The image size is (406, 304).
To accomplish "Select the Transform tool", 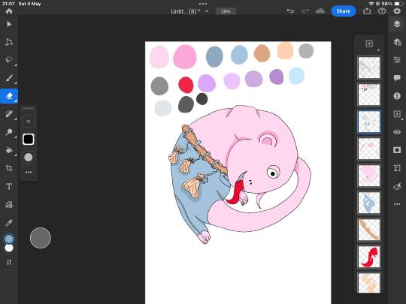I will click(9, 42).
